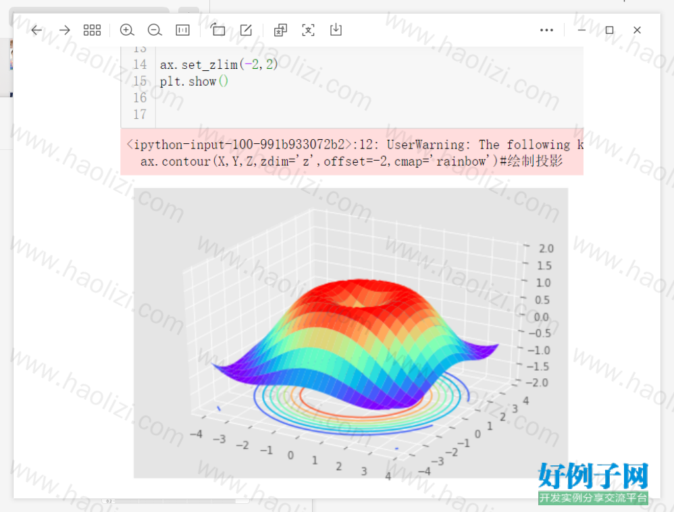Image resolution: width=674 pixels, height=512 pixels.
Task: Click the z-axis label 2.0
Action: tap(546, 249)
